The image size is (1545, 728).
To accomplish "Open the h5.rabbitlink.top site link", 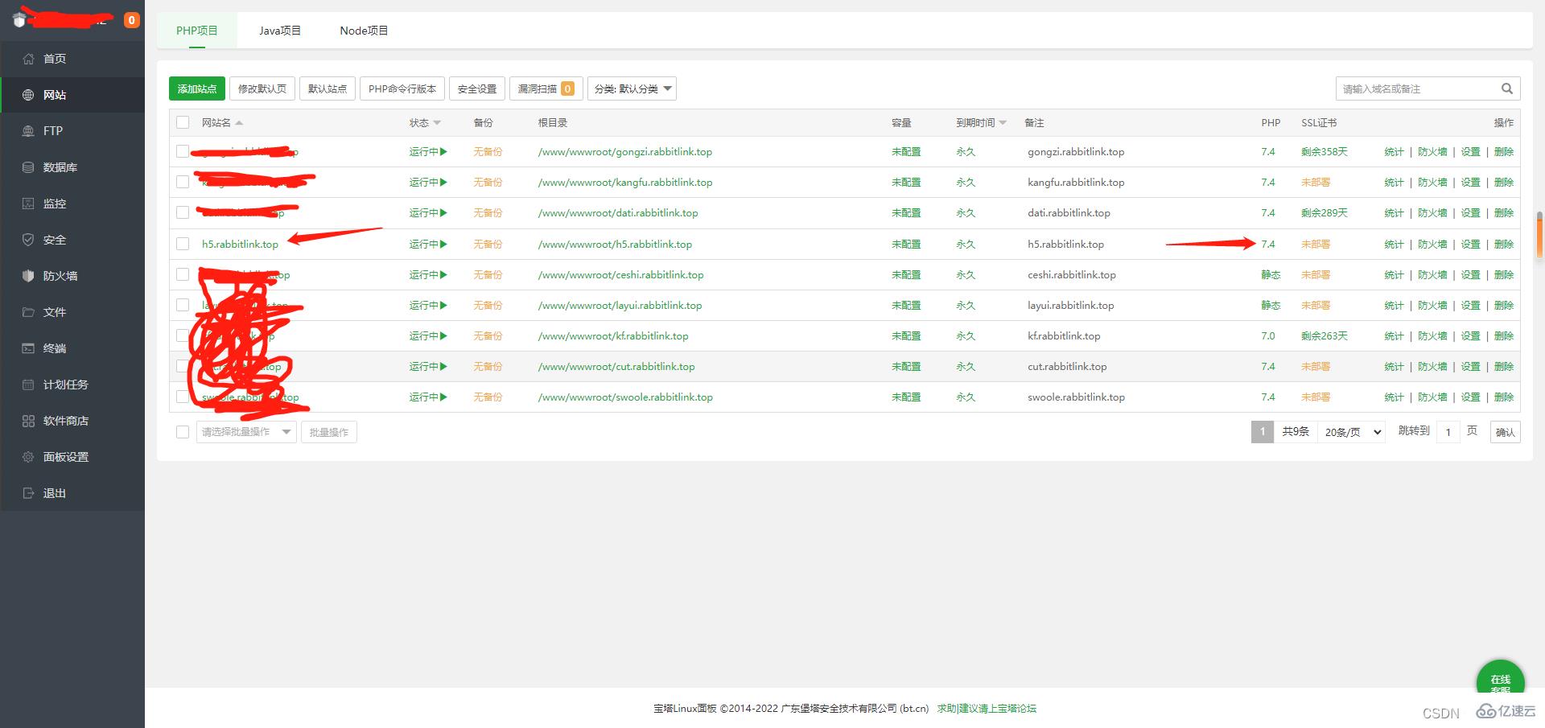I will click(240, 244).
